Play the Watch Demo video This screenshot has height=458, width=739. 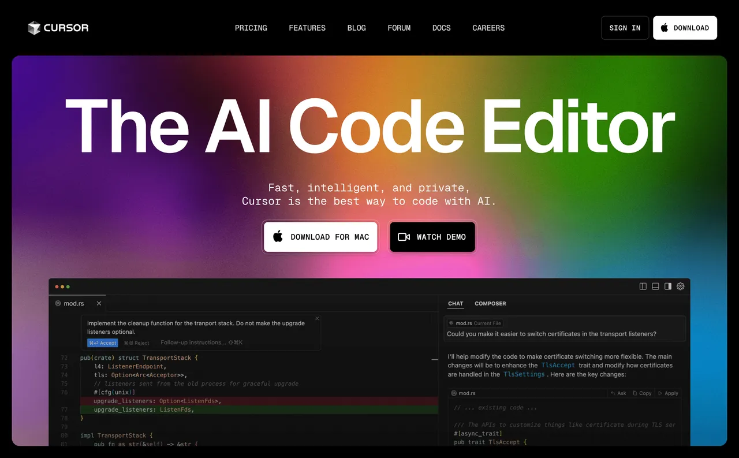(432, 237)
